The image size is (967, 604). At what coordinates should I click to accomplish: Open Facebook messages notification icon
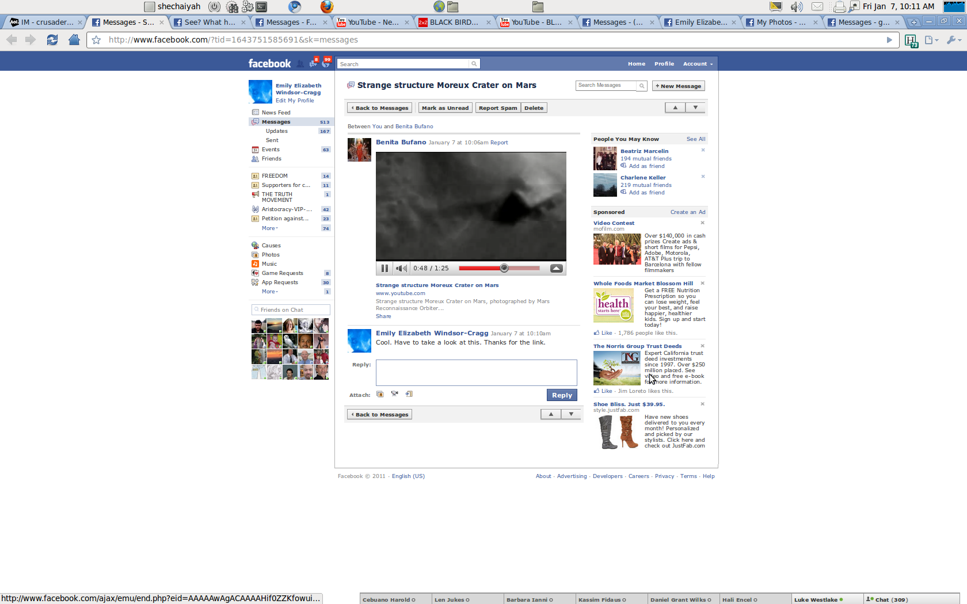coord(314,63)
